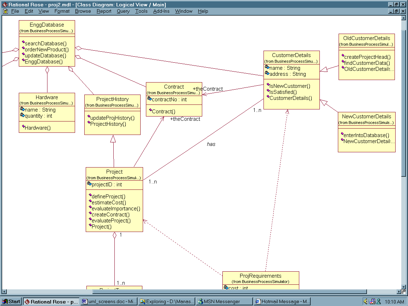Viewport: 408px width, 306px height.
Task: Click the operation icon beside Contract()
Action: click(x=151, y=110)
